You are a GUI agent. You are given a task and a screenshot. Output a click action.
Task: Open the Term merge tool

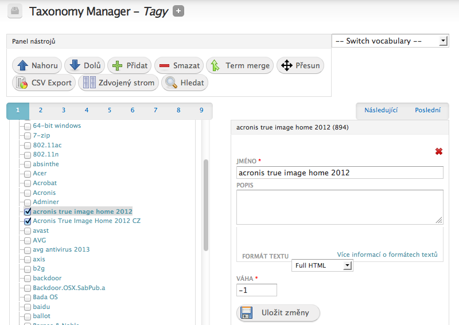tap(240, 65)
